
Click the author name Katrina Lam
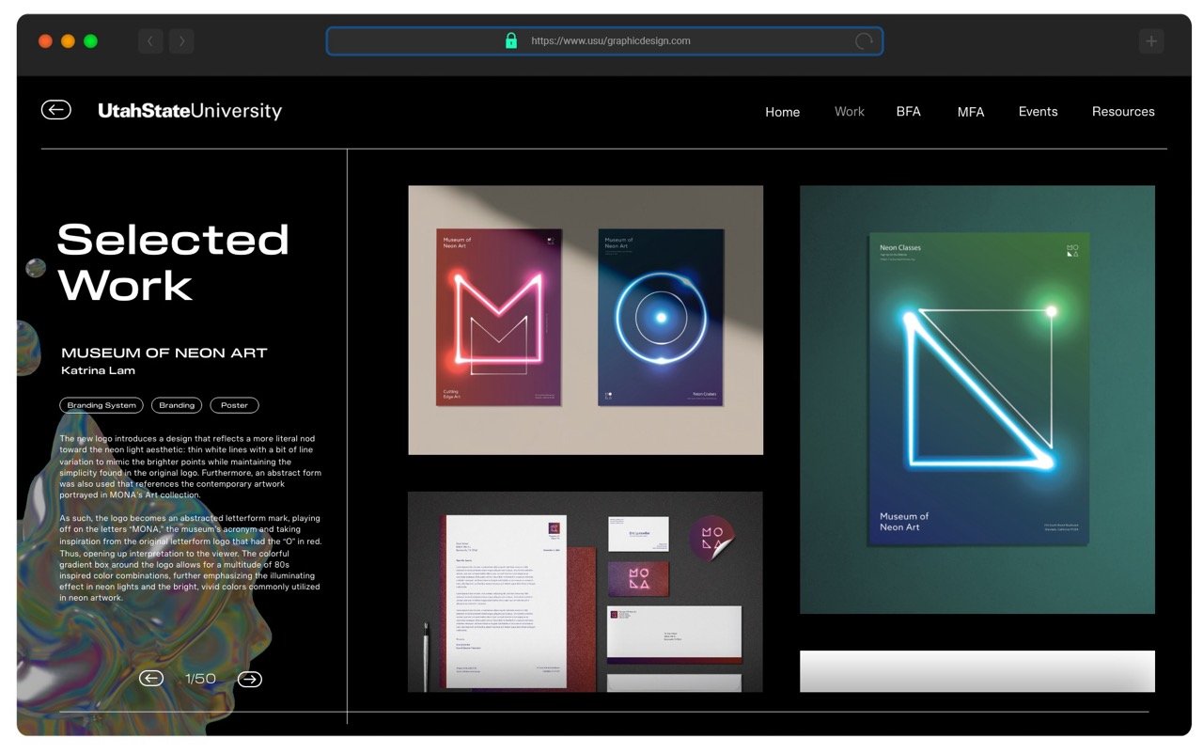98,370
